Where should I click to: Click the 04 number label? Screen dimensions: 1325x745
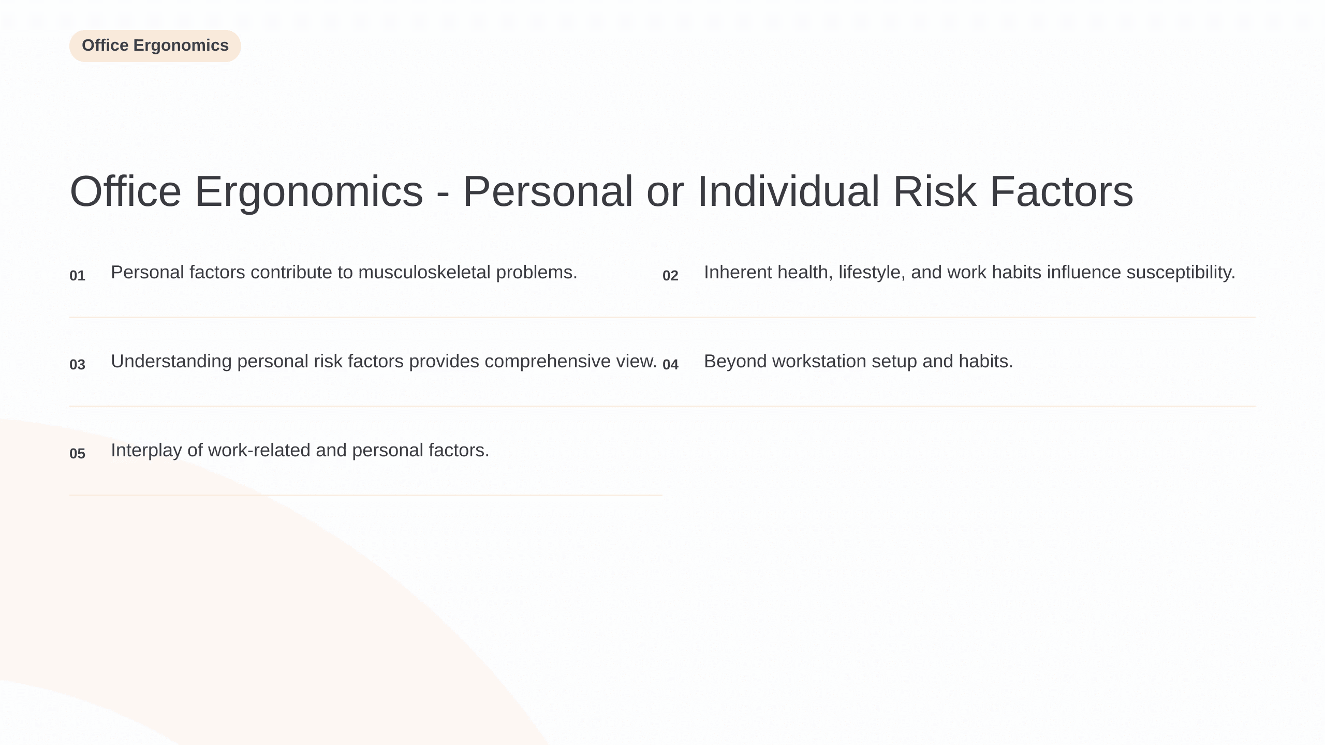click(x=670, y=365)
